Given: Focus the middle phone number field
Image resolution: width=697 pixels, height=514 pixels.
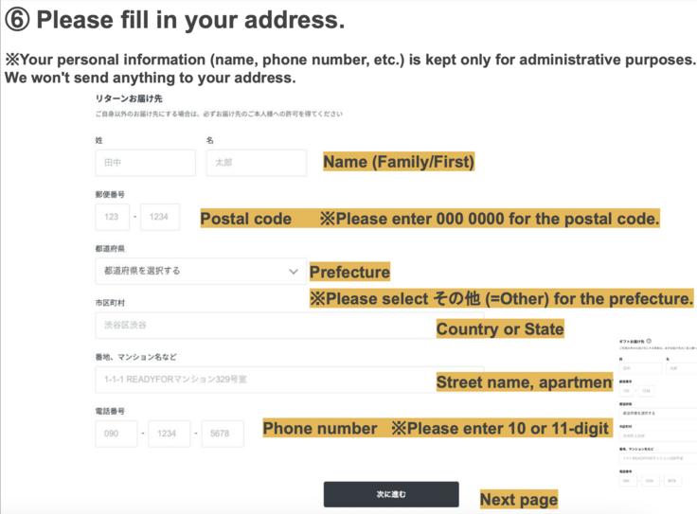Looking at the screenshot, I should (x=170, y=434).
